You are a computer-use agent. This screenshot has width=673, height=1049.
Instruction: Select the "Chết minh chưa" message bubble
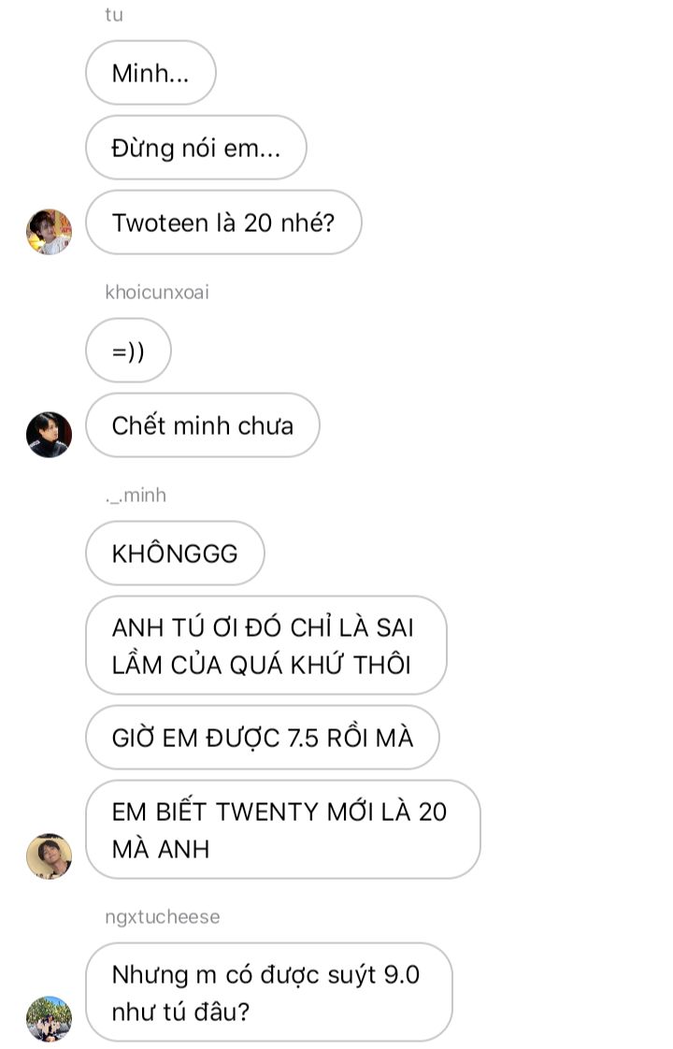pos(203,425)
